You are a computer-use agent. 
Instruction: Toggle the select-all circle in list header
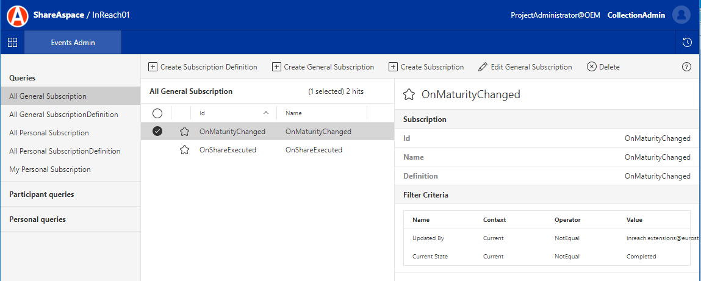point(157,113)
